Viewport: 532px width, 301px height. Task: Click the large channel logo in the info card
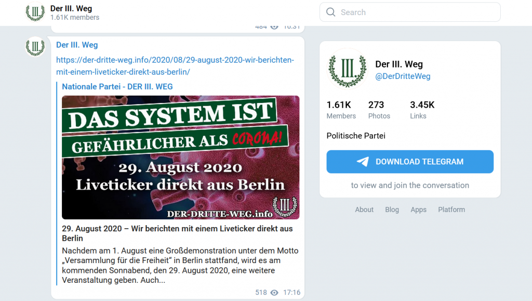coord(348,69)
